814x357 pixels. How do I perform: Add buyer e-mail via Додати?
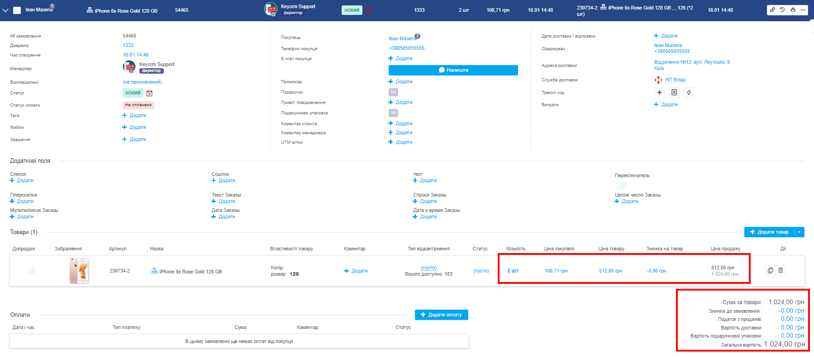pos(400,58)
